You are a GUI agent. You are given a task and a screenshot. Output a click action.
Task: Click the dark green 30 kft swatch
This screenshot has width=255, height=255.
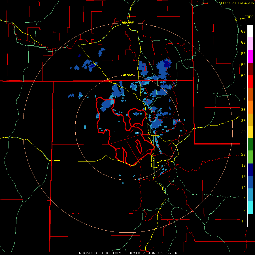click(x=250, y=144)
